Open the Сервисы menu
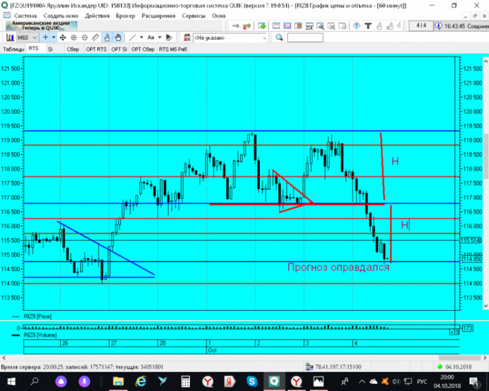This screenshot has width=489, height=391. tap(193, 16)
